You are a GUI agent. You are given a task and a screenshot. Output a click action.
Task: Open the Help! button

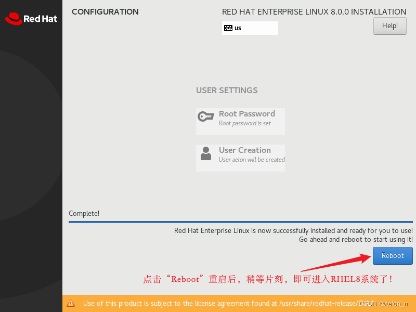tap(389, 26)
